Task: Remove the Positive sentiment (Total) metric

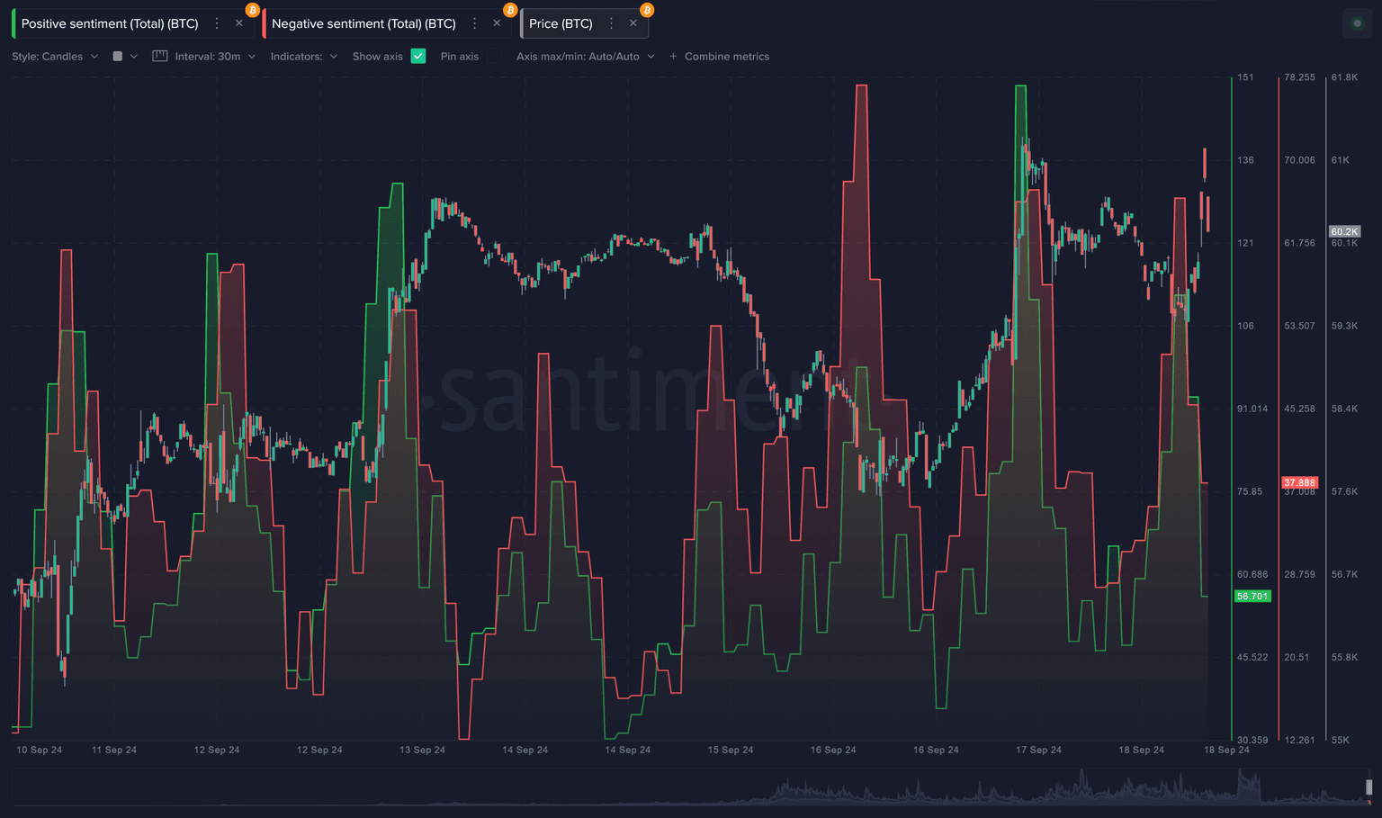Action: 238,23
